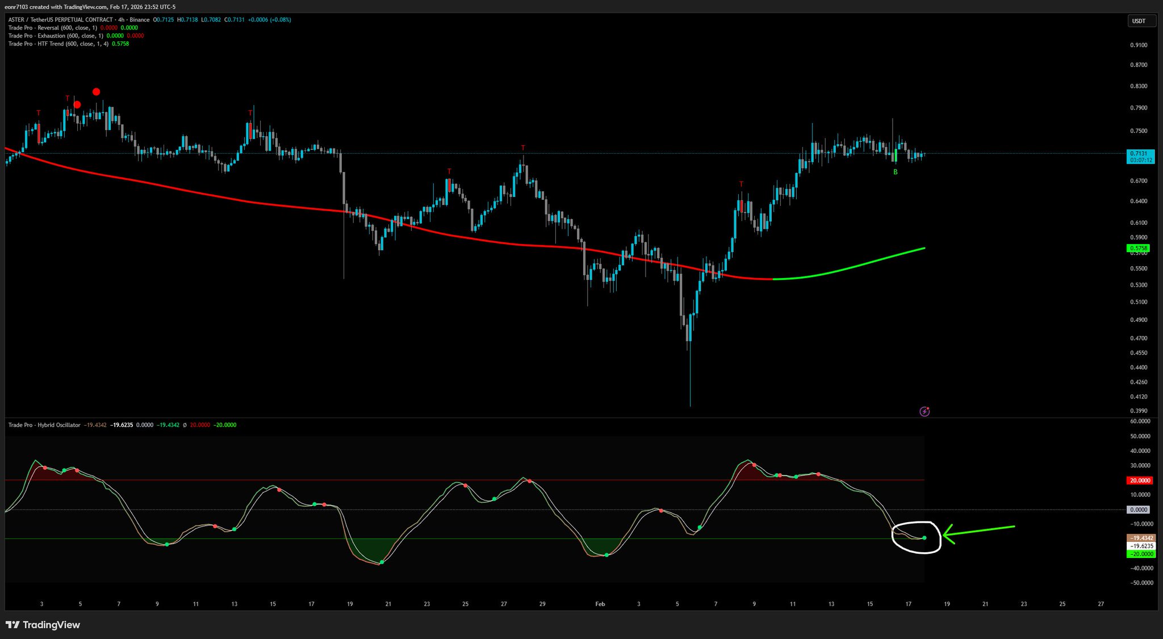Click the large red dot above the candles
The width and height of the screenshot is (1163, 639).
pos(97,92)
